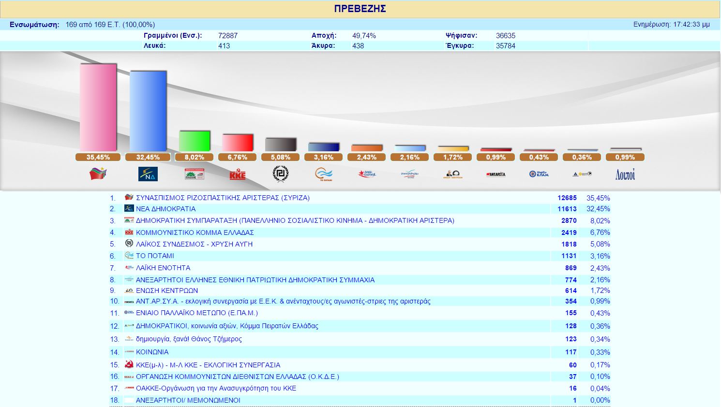
Task: Click the red KKE bar in the chart
Action: (238, 143)
